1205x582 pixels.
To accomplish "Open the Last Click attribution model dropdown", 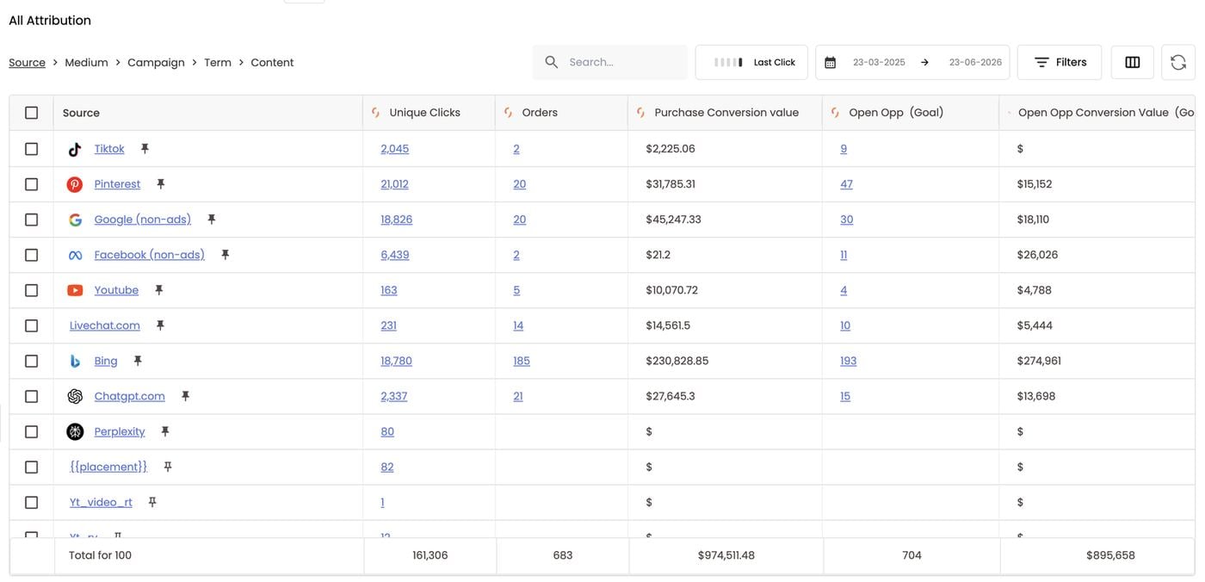I will (751, 62).
